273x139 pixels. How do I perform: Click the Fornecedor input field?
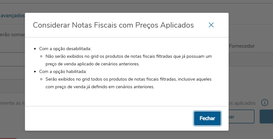(x=251, y=59)
